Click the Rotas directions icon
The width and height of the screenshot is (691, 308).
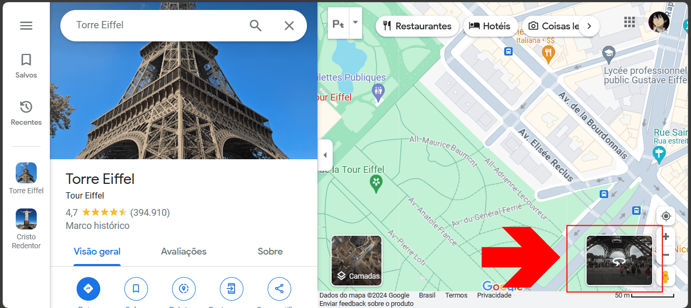pyautogui.click(x=88, y=289)
